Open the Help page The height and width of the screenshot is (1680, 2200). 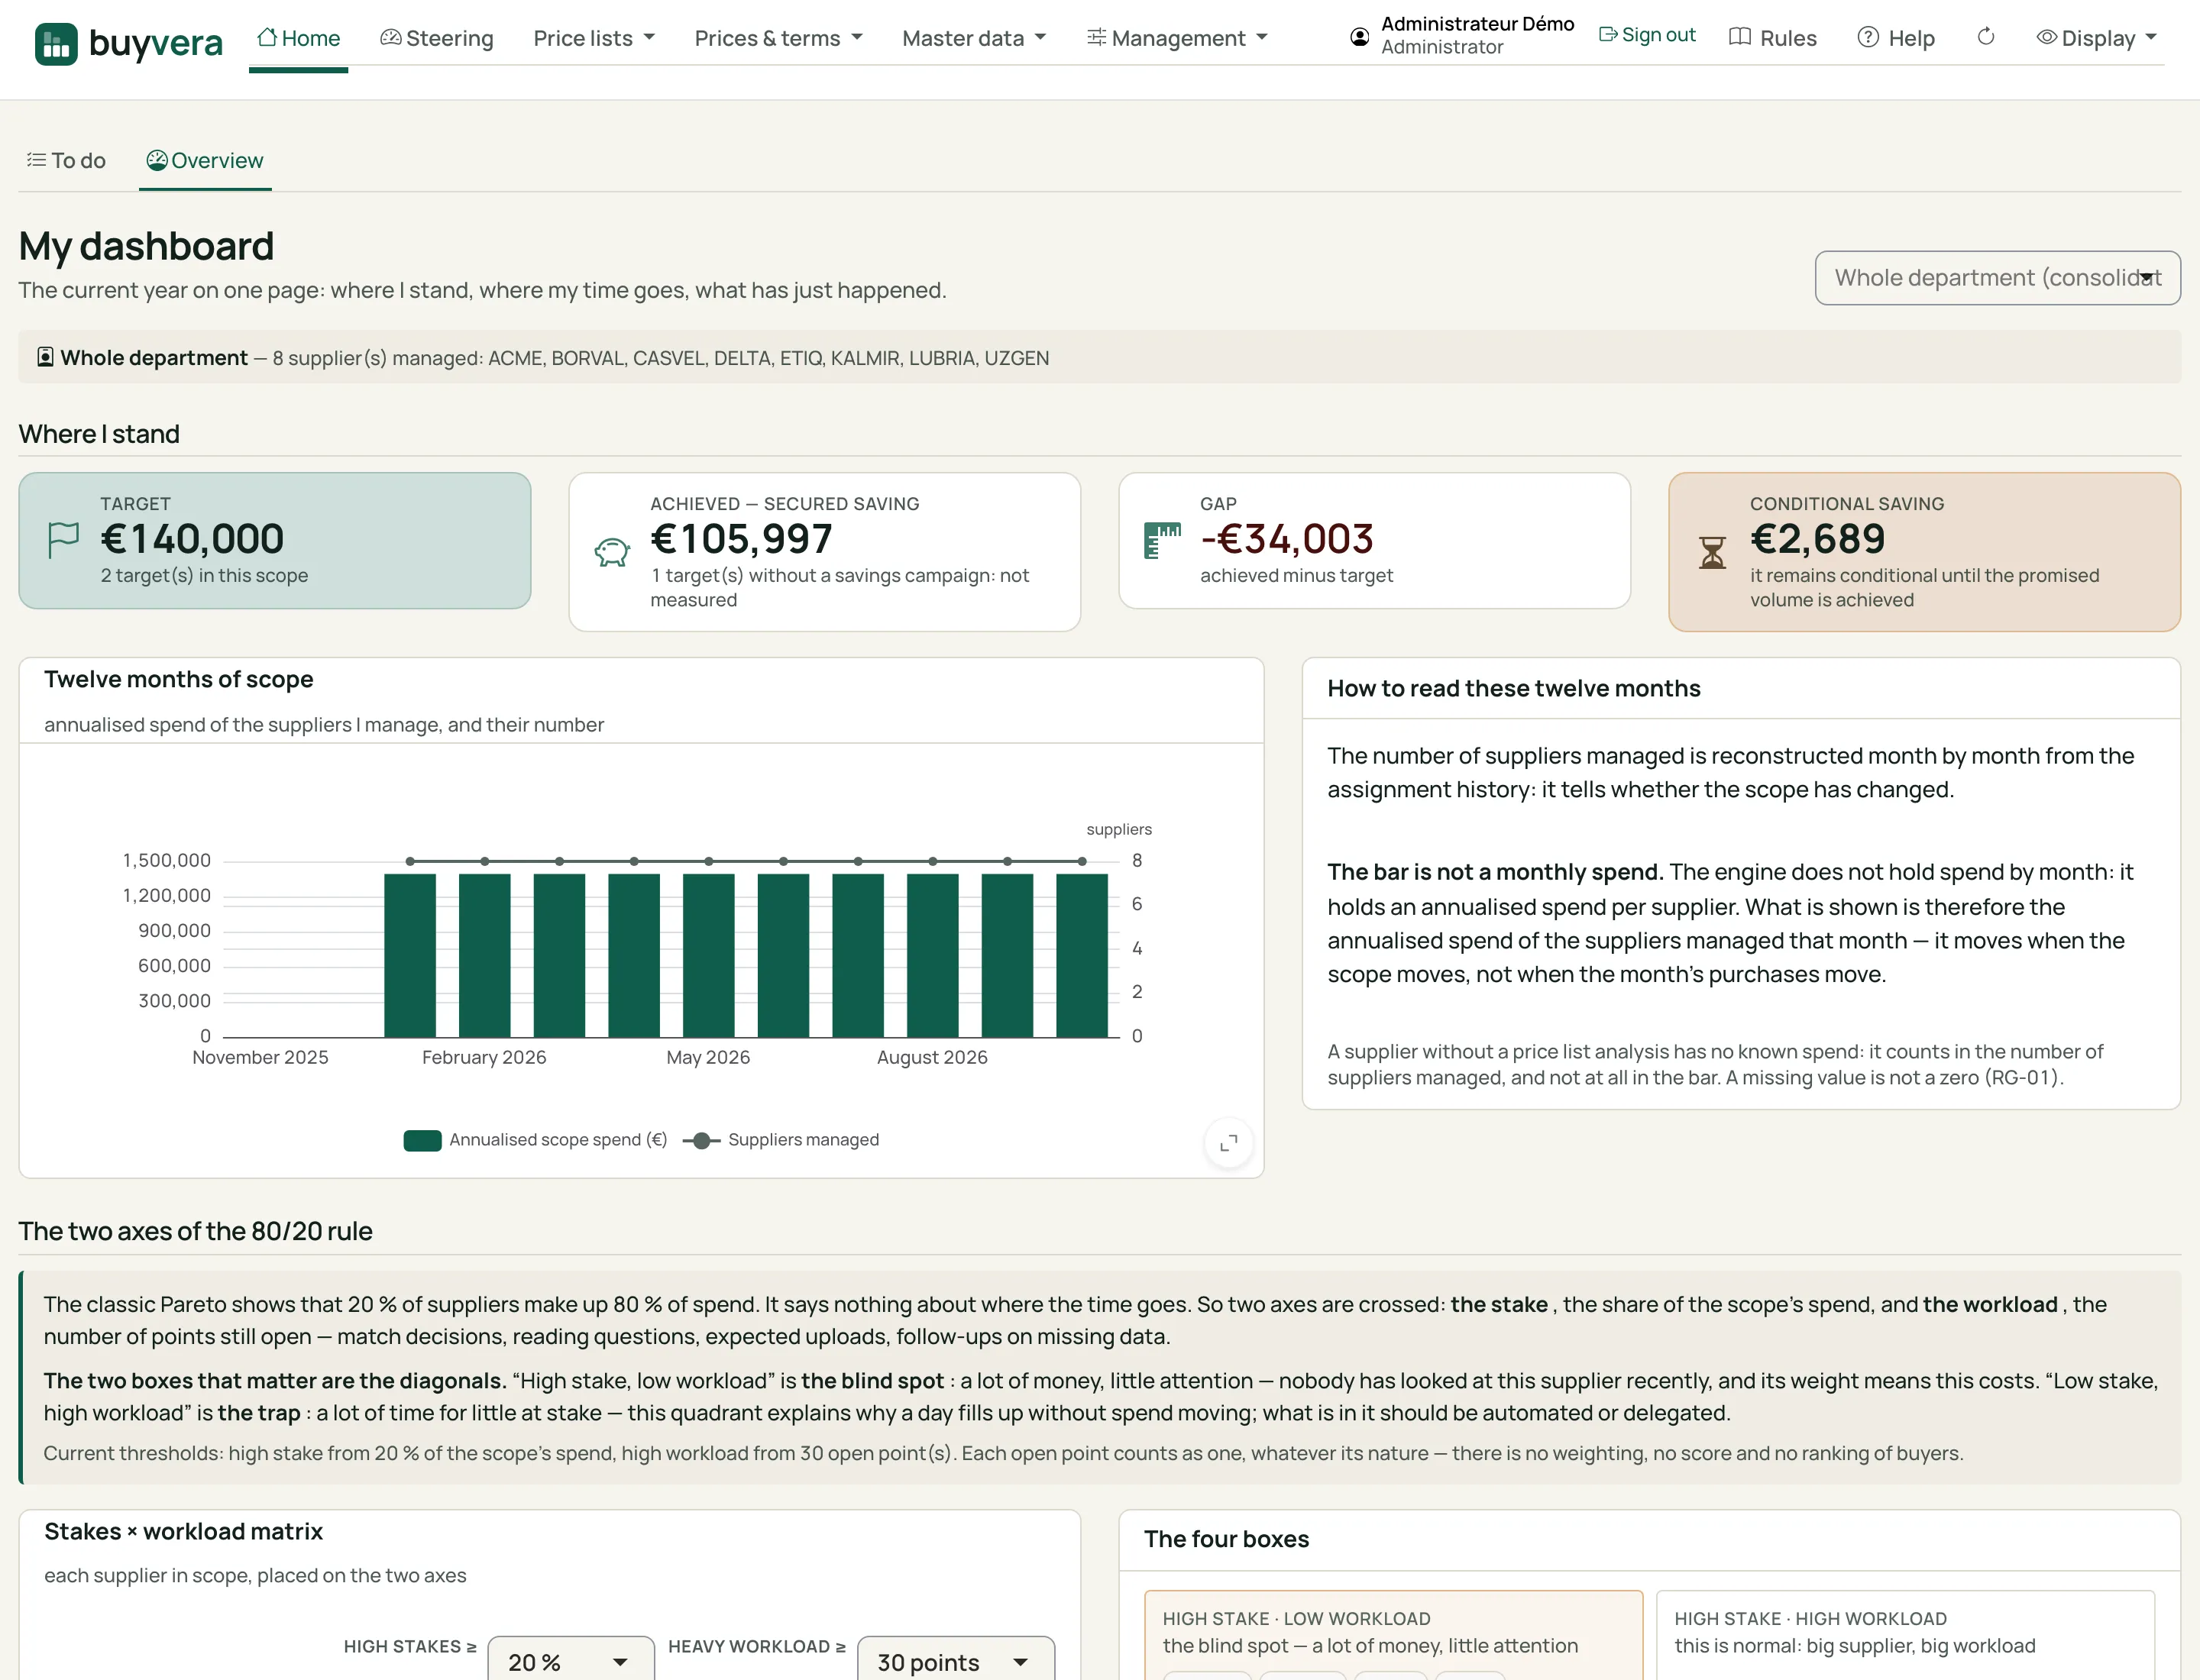coord(1896,38)
